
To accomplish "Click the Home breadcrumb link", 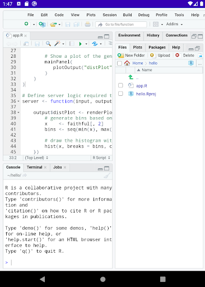I will (138, 63).
